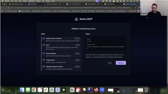The height and width of the screenshot is (94, 168).
Task: Toggle the Documentation skill checkbox
Action: 44,53
